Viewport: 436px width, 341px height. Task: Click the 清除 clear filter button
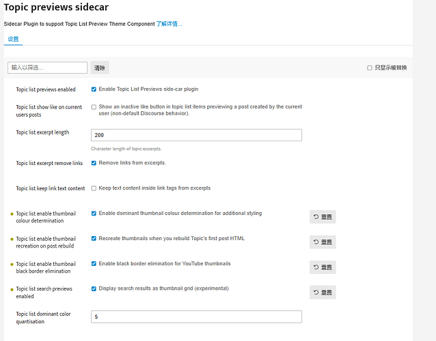100,68
